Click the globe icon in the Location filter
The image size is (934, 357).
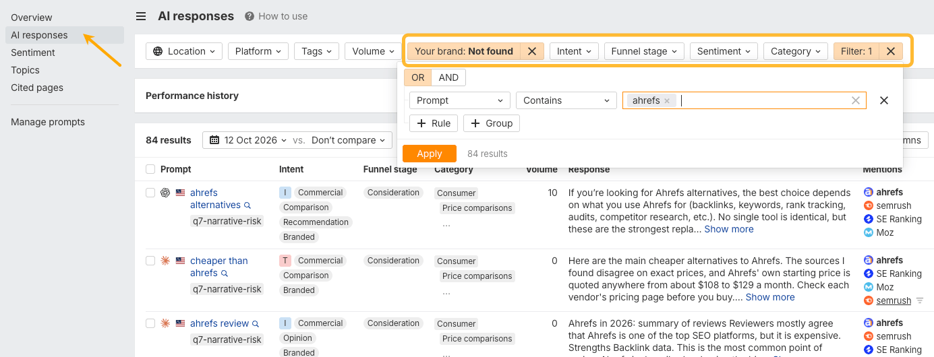click(x=158, y=51)
